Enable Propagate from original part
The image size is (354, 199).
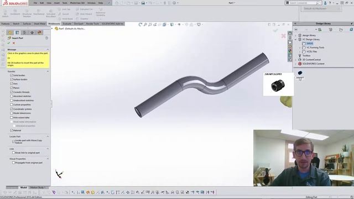pyautogui.click(x=13, y=163)
